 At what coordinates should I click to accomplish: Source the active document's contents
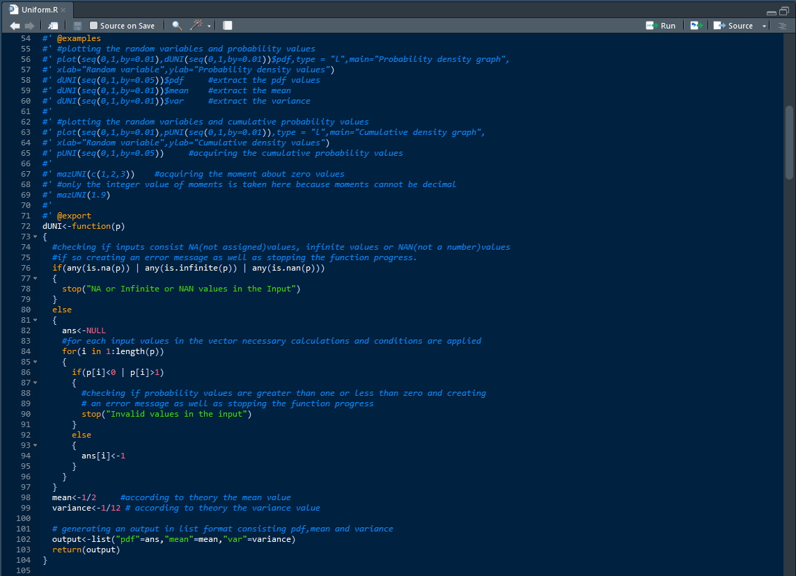pyautogui.click(x=733, y=26)
